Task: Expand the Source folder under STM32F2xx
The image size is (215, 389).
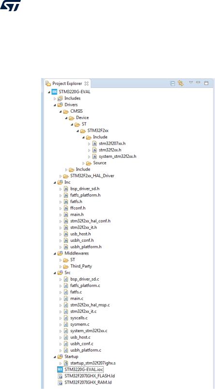Action: click(x=83, y=163)
